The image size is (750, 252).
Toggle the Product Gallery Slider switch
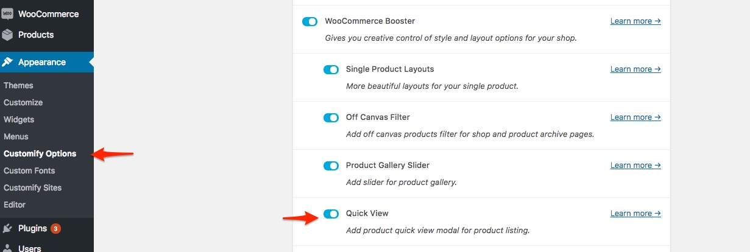click(x=331, y=166)
